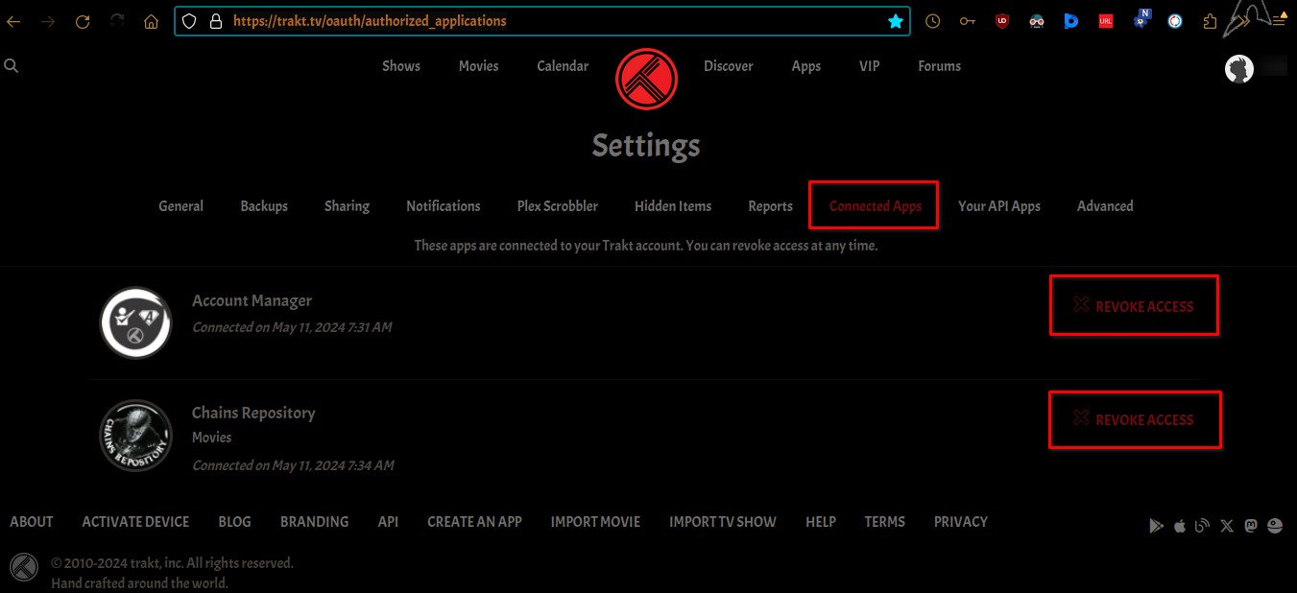Viewport: 1297px width, 593px height.
Task: Click the browser forward arrow
Action: (48, 21)
